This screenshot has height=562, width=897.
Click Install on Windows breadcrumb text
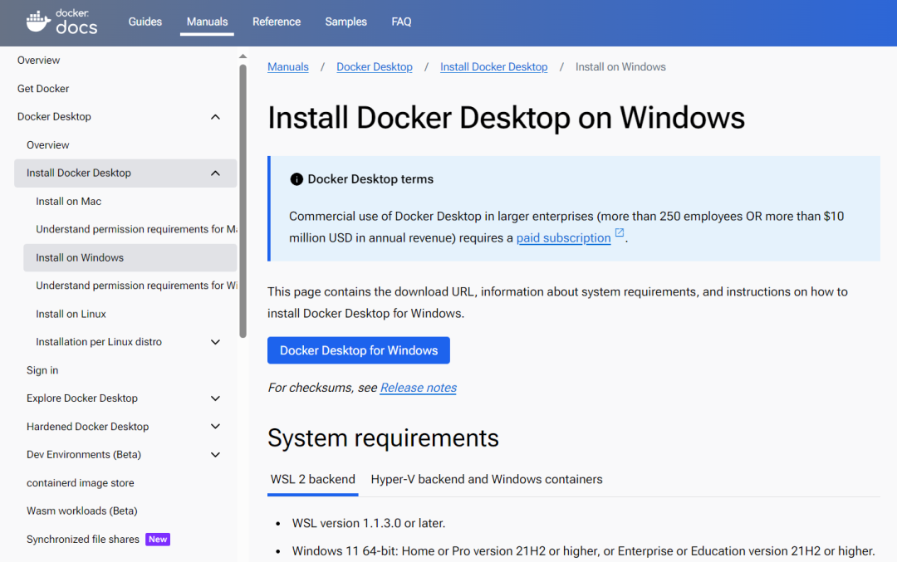point(620,67)
